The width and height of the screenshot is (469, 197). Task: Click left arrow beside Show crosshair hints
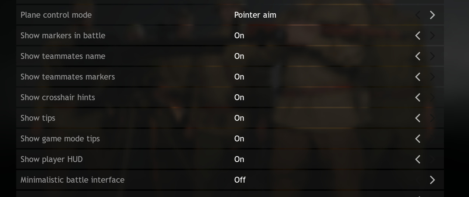pos(418,98)
